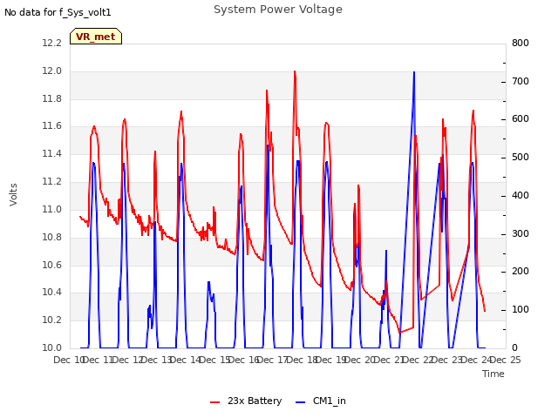Click the 0 right axis tick label
This screenshot has height=418, width=558.
514,347
